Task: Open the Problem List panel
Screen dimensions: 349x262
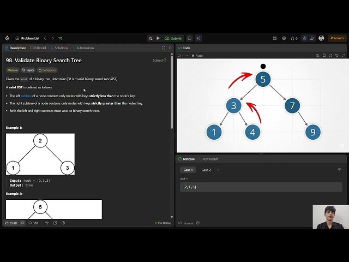Action: 27,38
